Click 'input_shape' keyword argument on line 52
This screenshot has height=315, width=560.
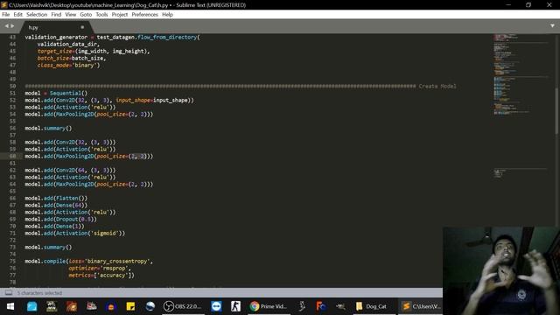point(133,101)
